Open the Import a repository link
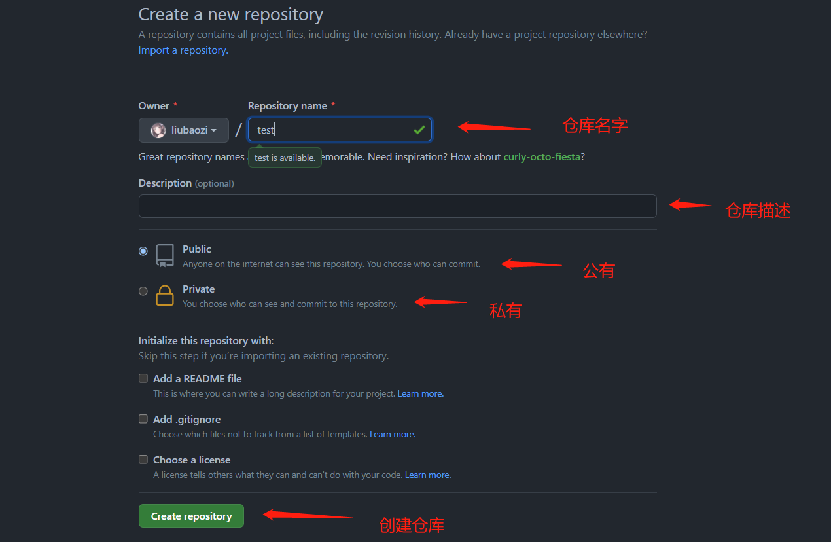This screenshot has width=831, height=542. 183,50
